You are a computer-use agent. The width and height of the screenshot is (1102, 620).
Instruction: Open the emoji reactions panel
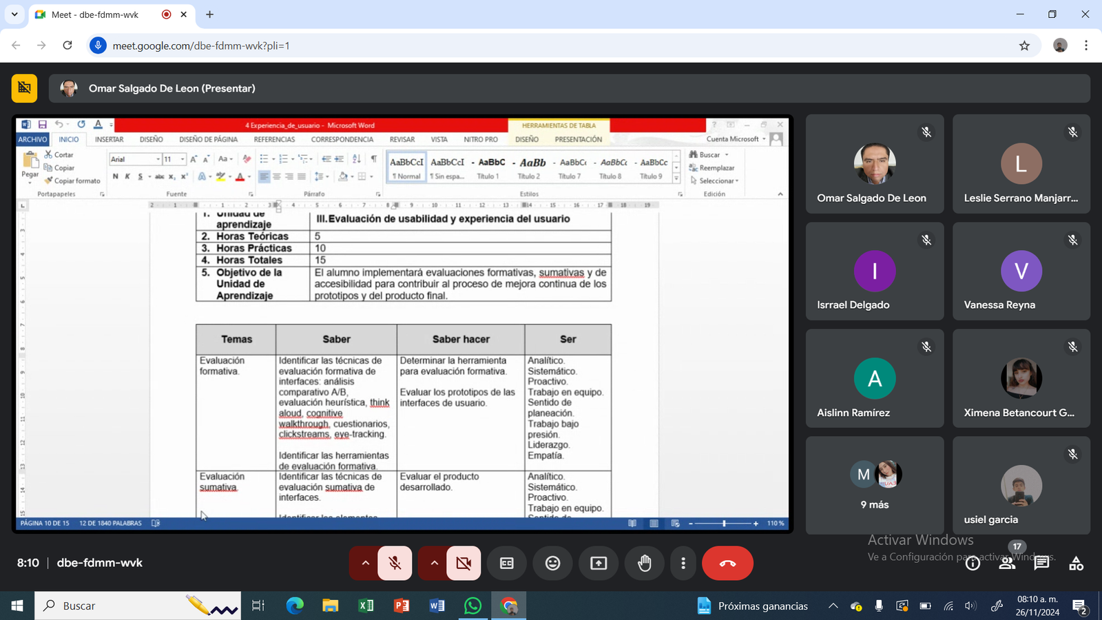pyautogui.click(x=552, y=563)
